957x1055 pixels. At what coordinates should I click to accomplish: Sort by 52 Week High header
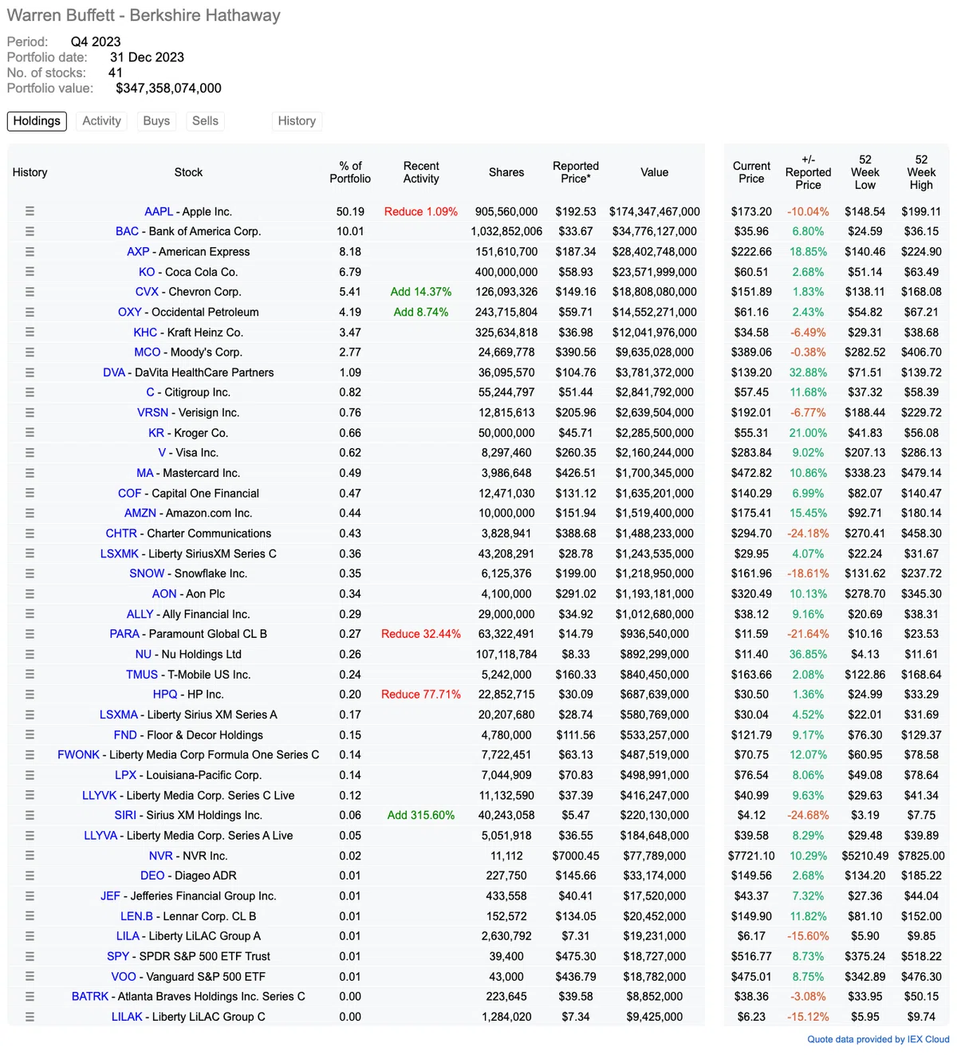(921, 172)
